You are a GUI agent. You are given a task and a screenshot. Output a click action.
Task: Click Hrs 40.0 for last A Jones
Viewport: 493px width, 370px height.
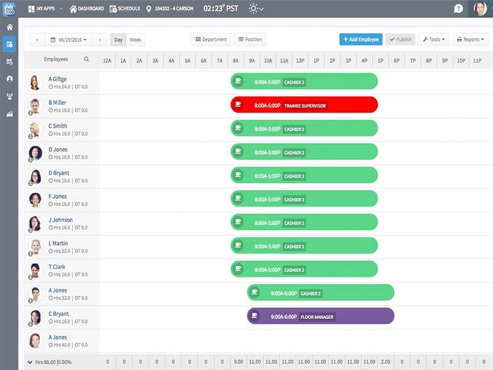60,345
